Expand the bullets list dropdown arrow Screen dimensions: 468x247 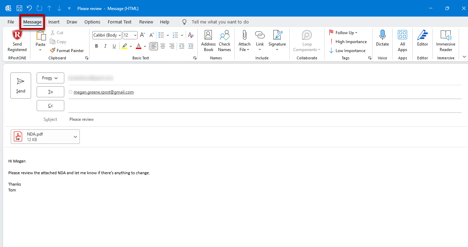point(168,35)
